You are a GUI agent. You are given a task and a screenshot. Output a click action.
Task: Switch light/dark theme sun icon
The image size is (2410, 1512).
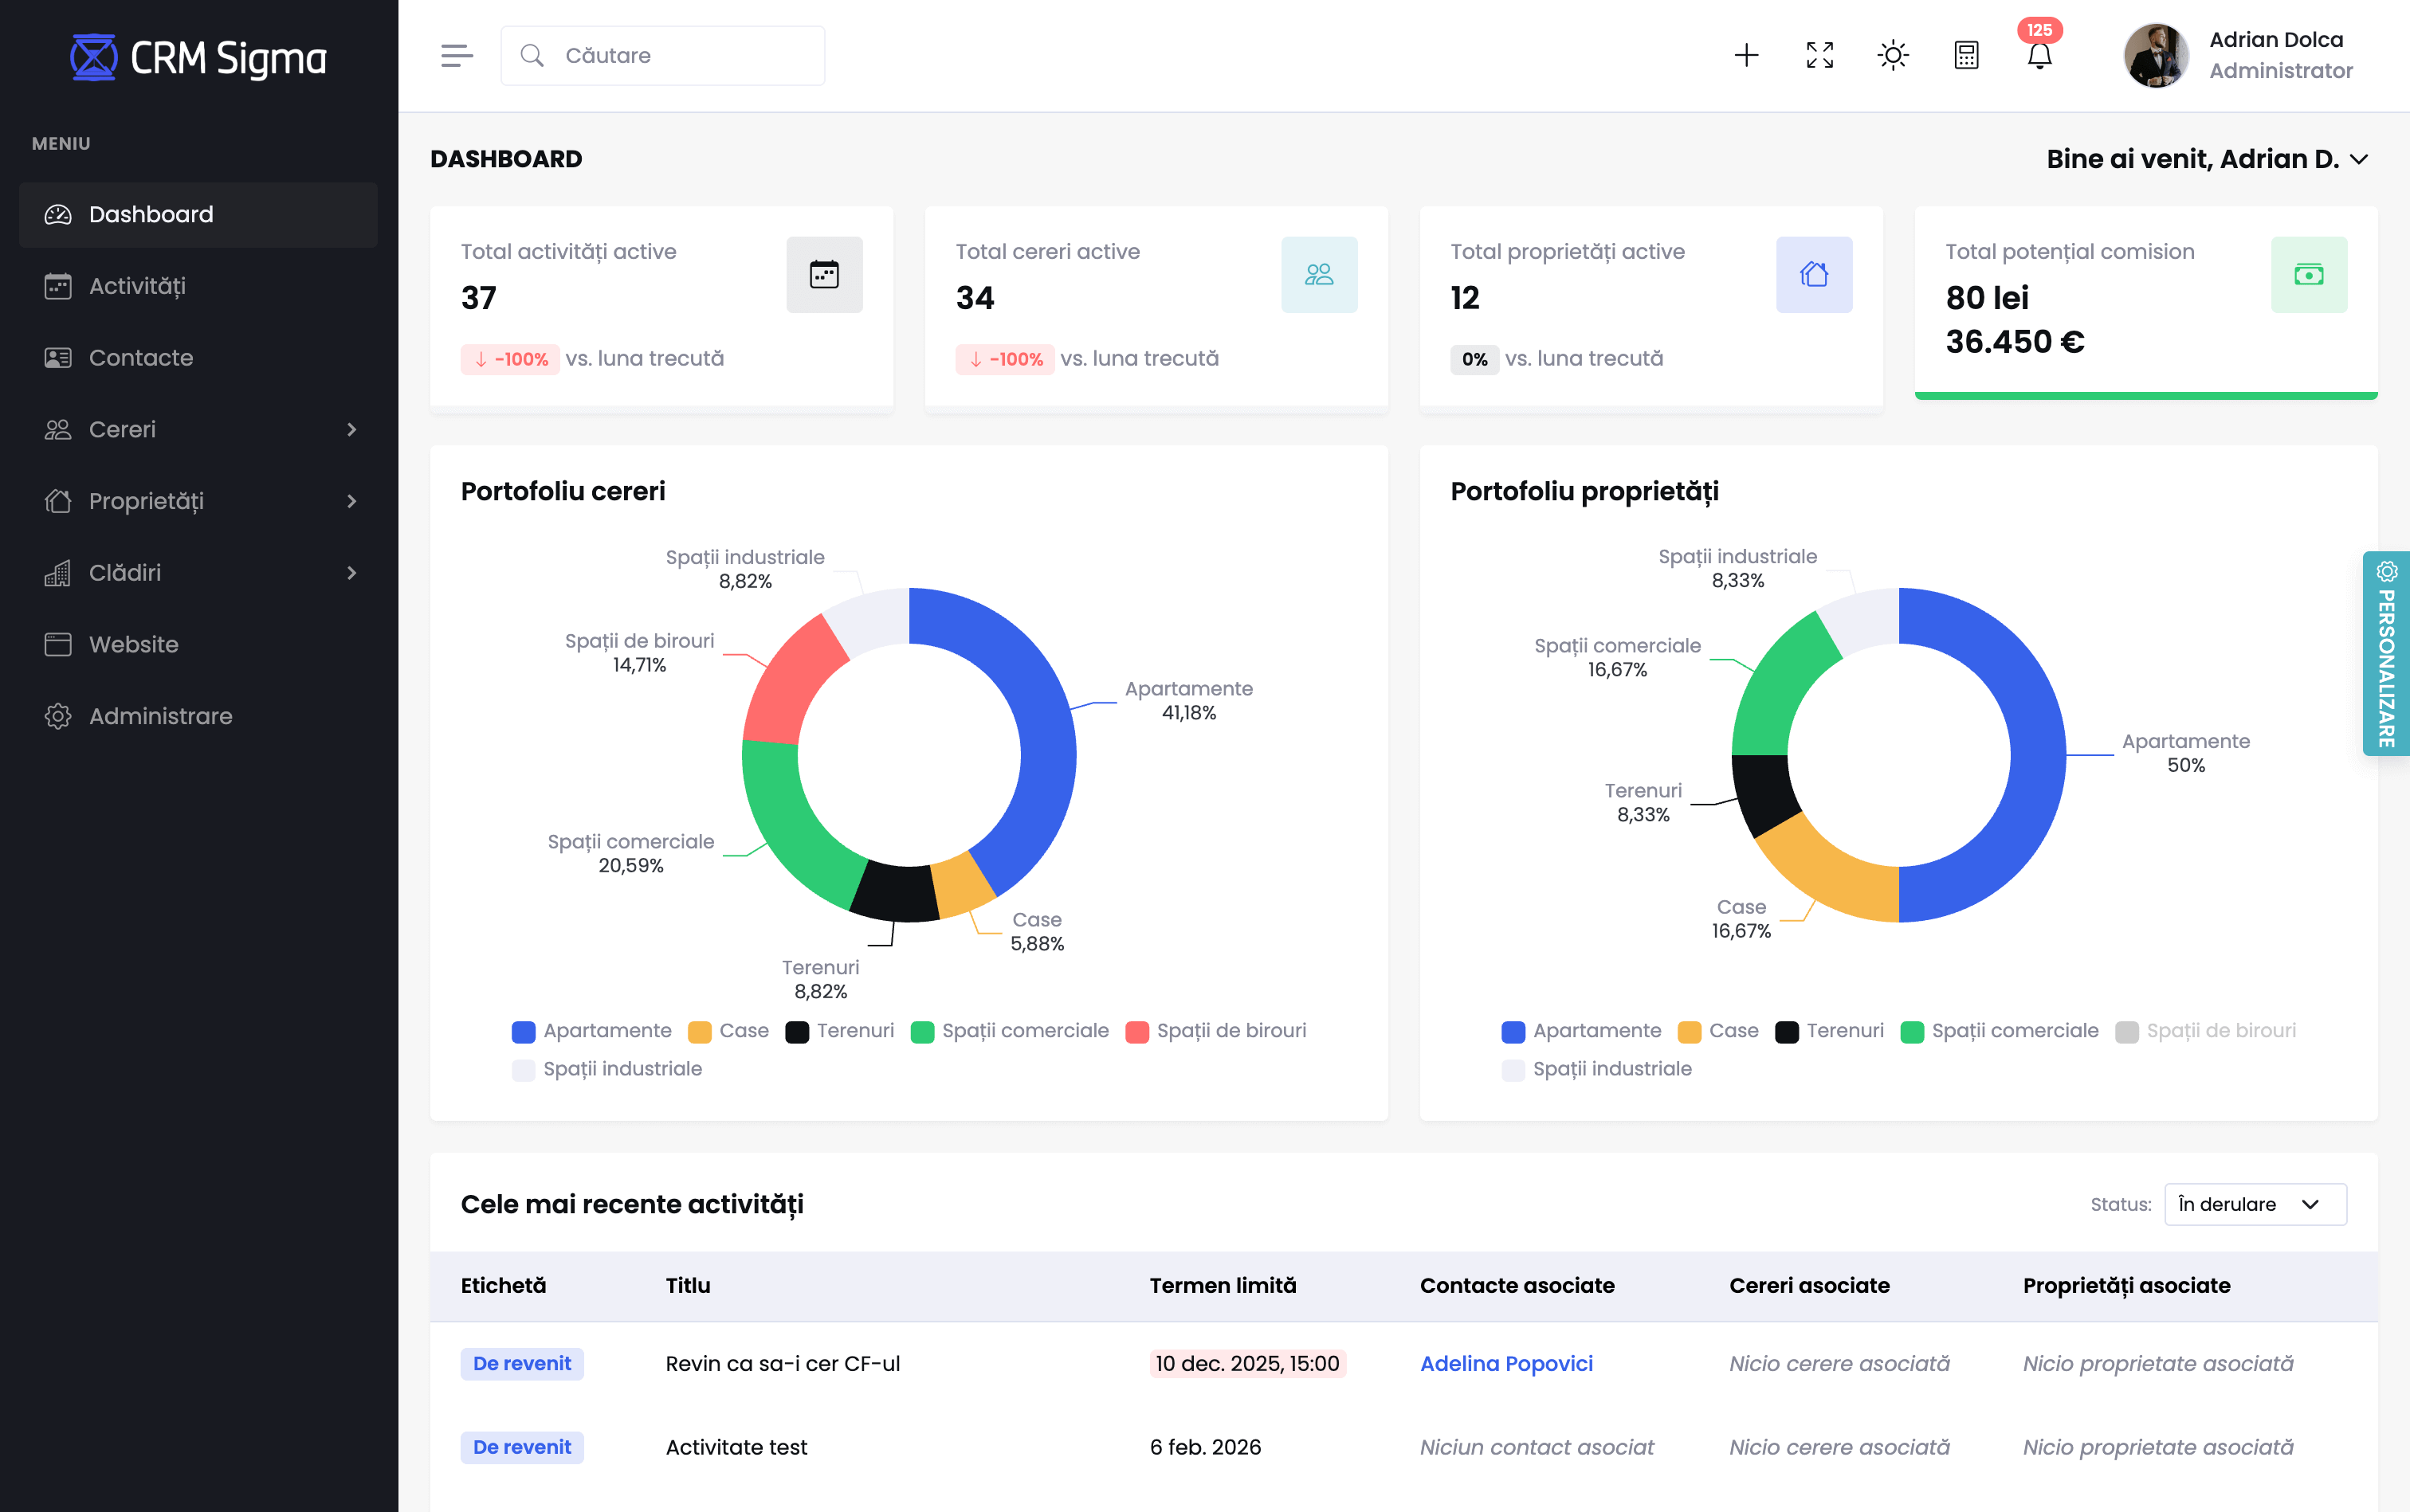[x=1893, y=55]
